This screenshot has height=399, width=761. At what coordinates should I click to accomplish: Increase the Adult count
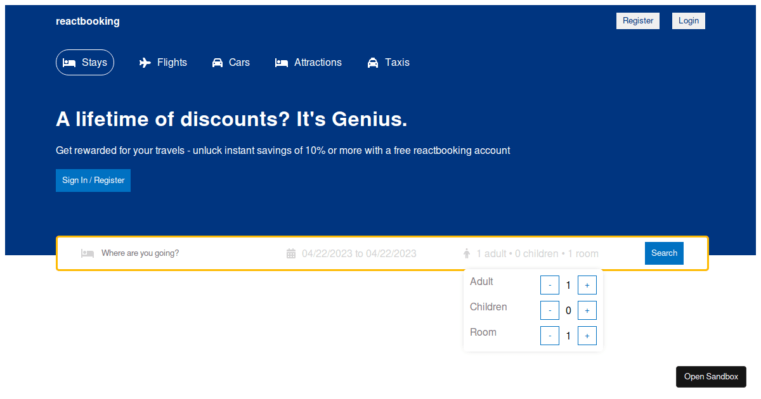tap(587, 285)
